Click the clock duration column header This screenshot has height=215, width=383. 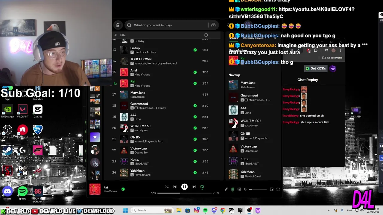click(206, 35)
